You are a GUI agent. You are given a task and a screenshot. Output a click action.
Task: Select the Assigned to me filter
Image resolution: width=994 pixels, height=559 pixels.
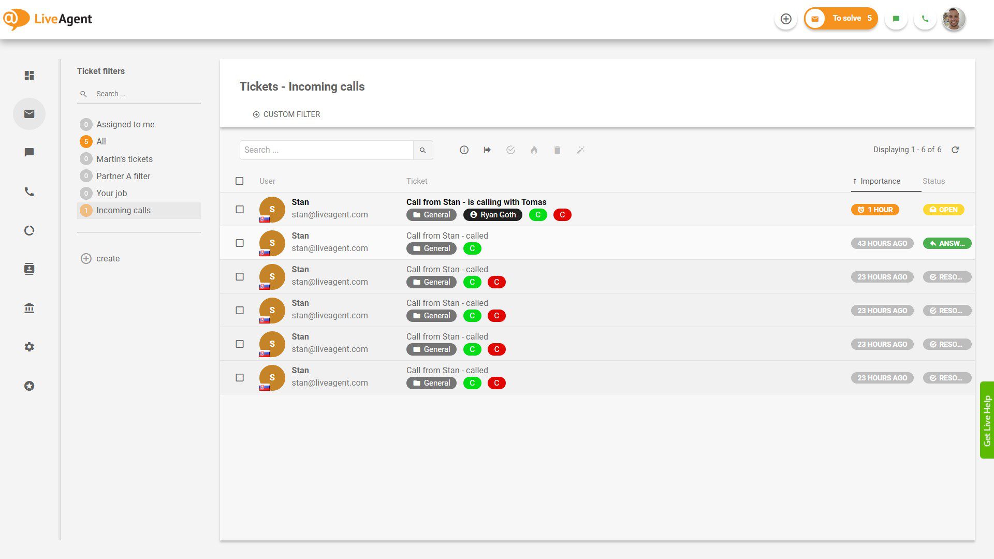click(125, 124)
